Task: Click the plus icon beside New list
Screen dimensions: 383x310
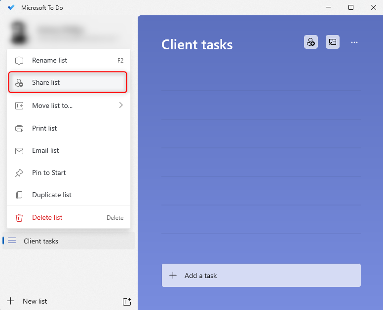Action: pyautogui.click(x=10, y=301)
